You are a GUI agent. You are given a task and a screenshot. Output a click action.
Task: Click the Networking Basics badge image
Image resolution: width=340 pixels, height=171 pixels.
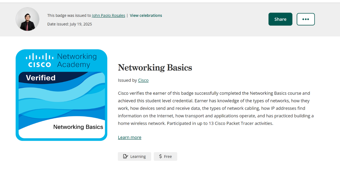pyautogui.click(x=61, y=95)
